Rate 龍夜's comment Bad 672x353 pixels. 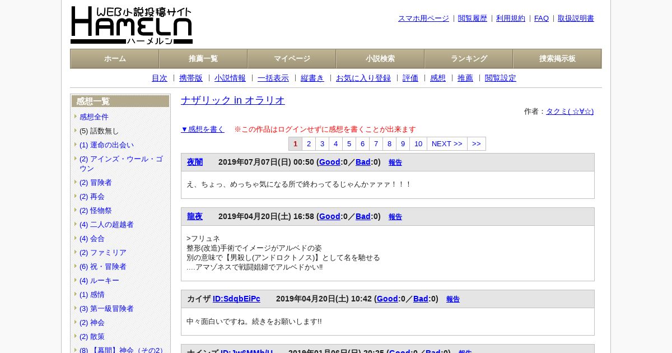363,216
